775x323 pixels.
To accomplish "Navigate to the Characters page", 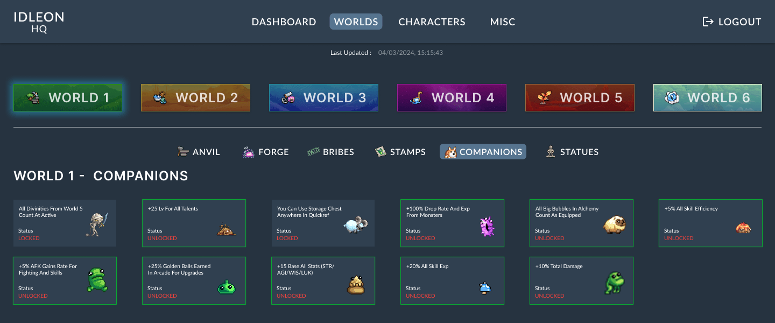I will (432, 22).
